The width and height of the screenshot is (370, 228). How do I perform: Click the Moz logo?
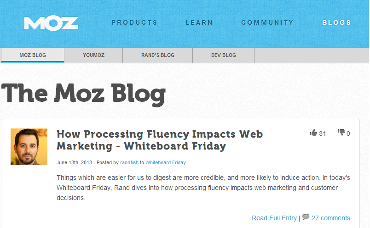(x=51, y=23)
